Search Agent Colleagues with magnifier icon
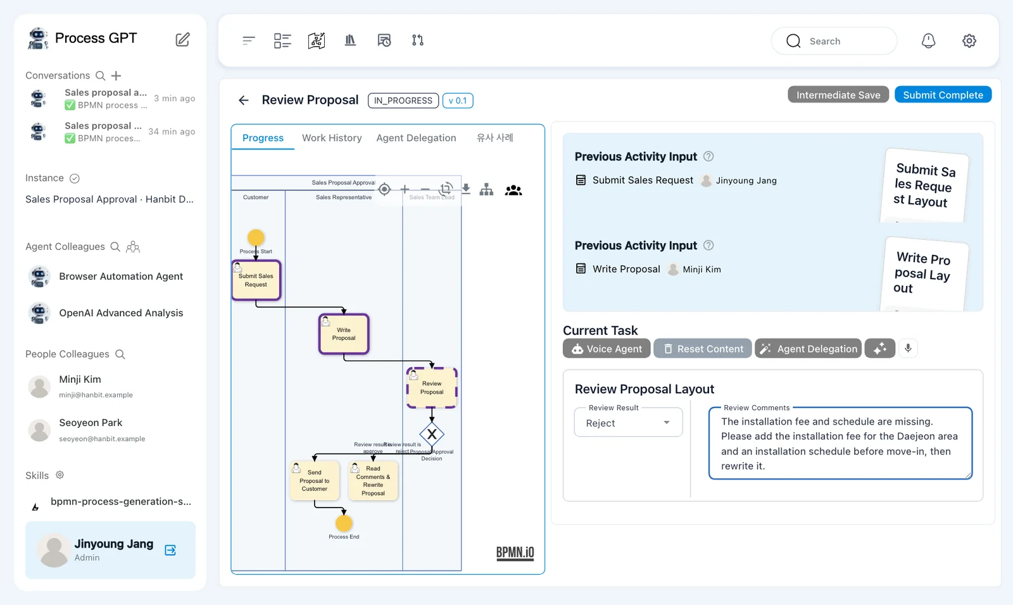1013x605 pixels. pyautogui.click(x=115, y=247)
